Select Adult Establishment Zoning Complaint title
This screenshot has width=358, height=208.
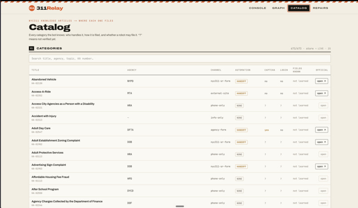pyautogui.click(x=56, y=140)
